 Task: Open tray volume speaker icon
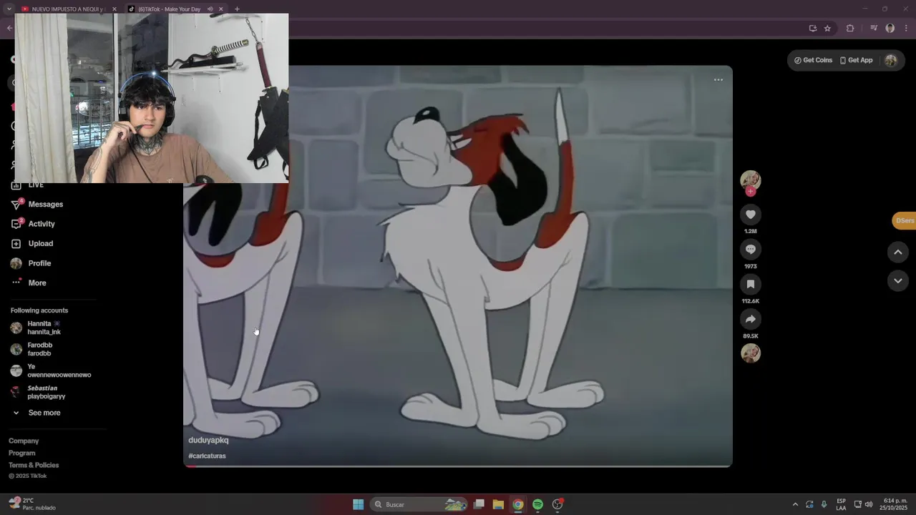(868, 504)
